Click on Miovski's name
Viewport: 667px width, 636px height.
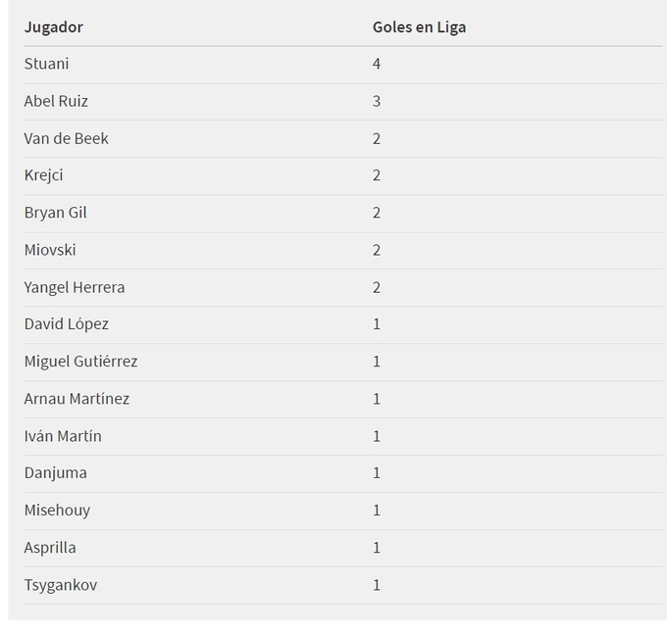pos(50,250)
